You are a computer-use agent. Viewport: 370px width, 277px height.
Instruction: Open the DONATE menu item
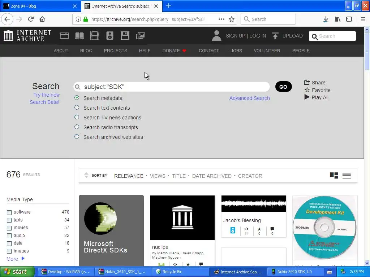tap(174, 50)
